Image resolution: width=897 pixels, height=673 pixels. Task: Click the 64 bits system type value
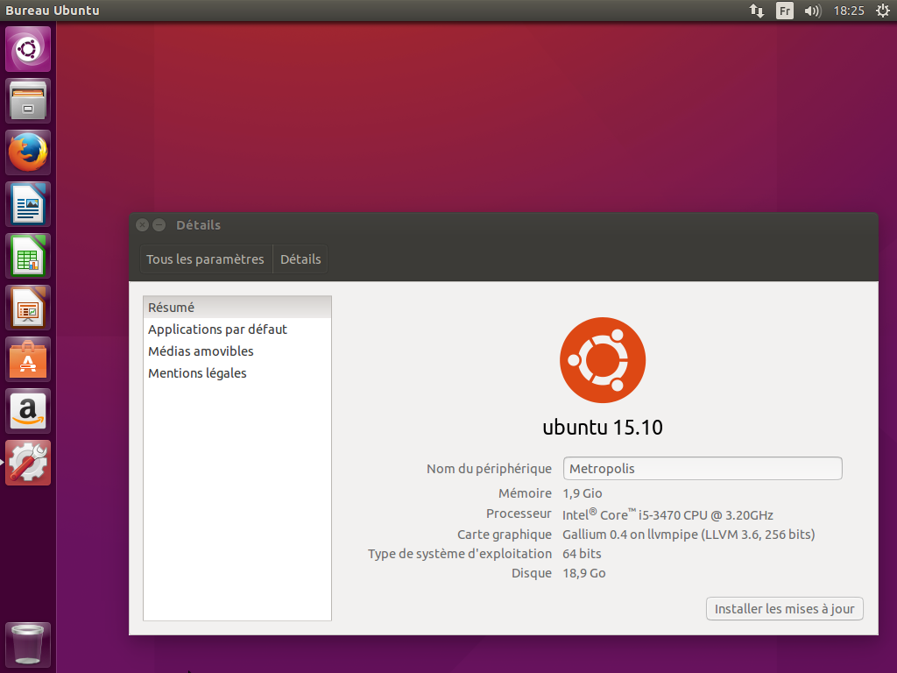point(582,554)
